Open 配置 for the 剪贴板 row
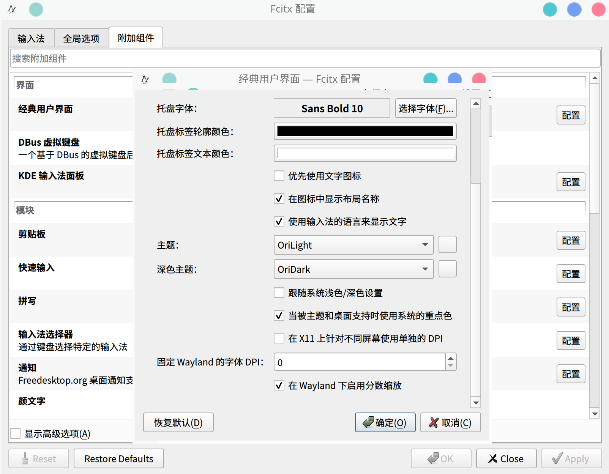 pos(571,240)
